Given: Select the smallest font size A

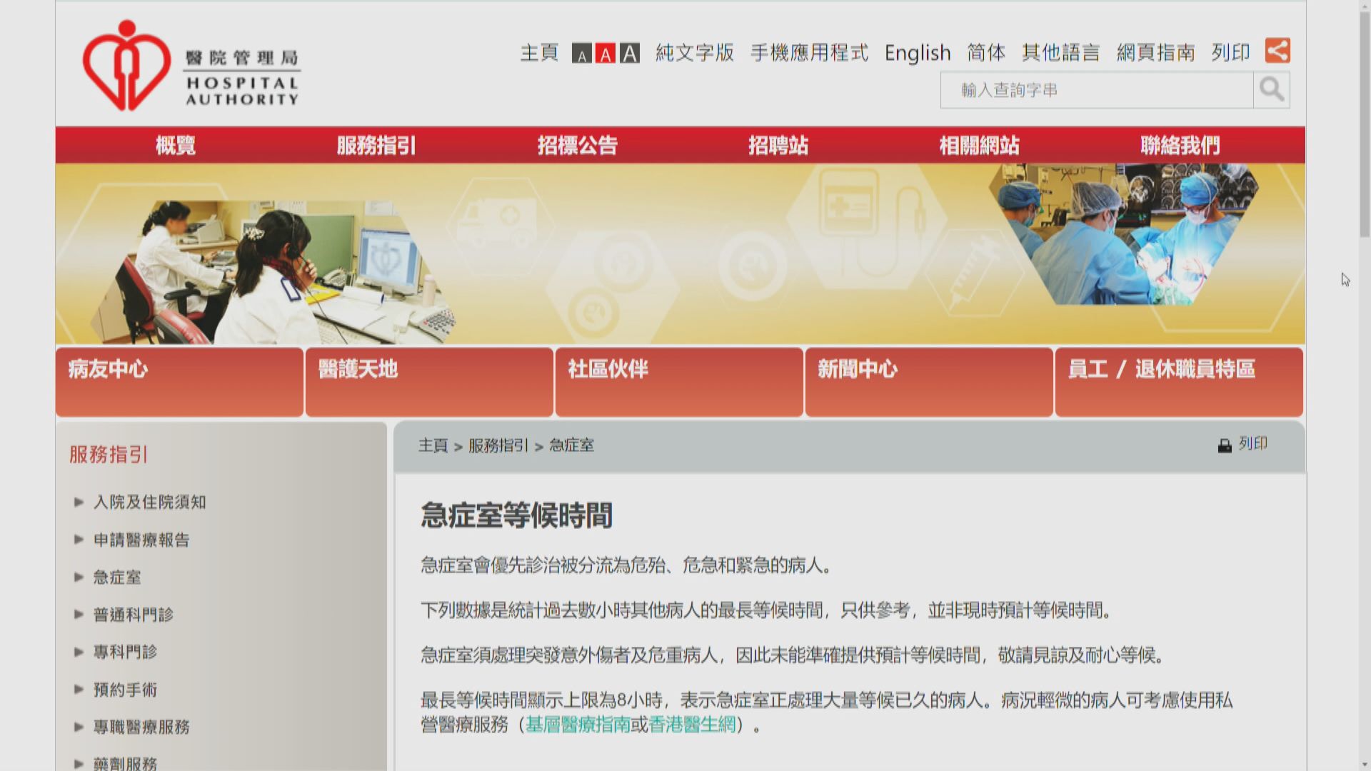Looking at the screenshot, I should pos(583,54).
